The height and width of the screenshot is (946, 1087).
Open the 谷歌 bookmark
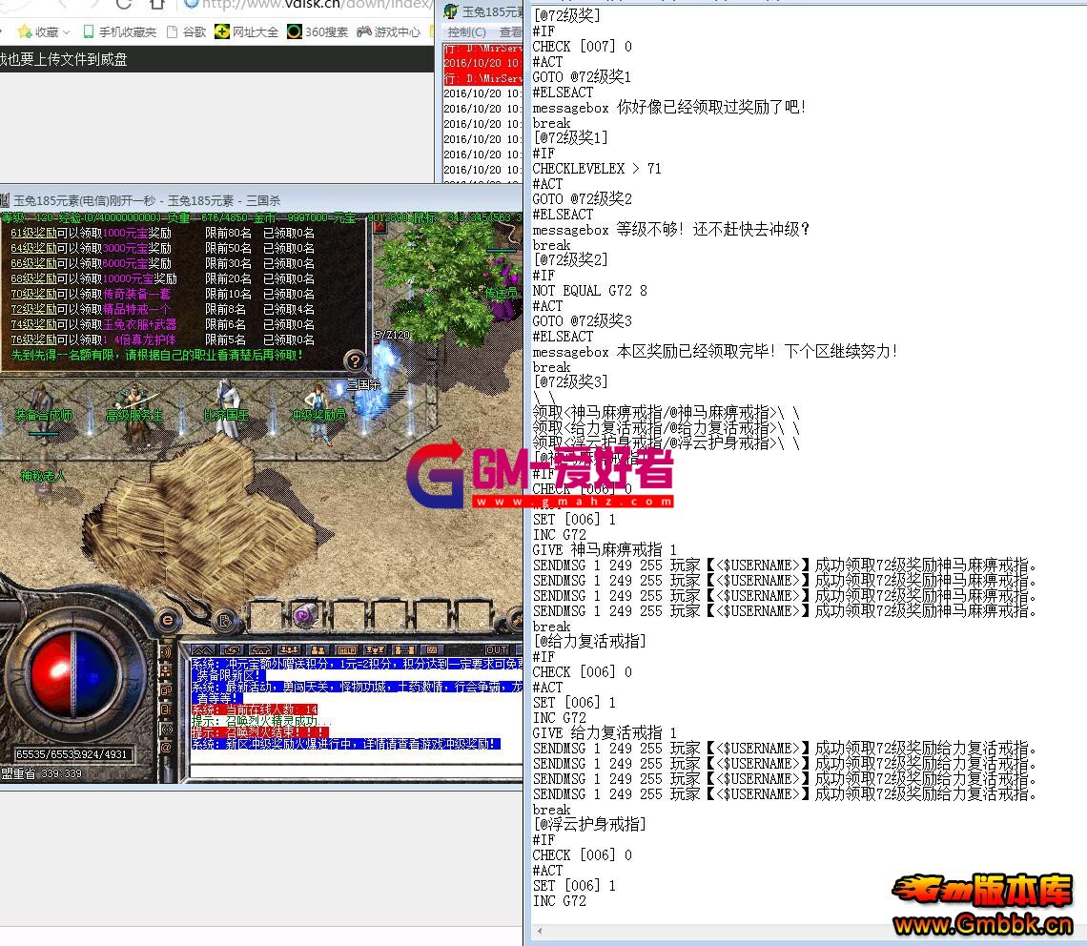pyautogui.click(x=187, y=31)
